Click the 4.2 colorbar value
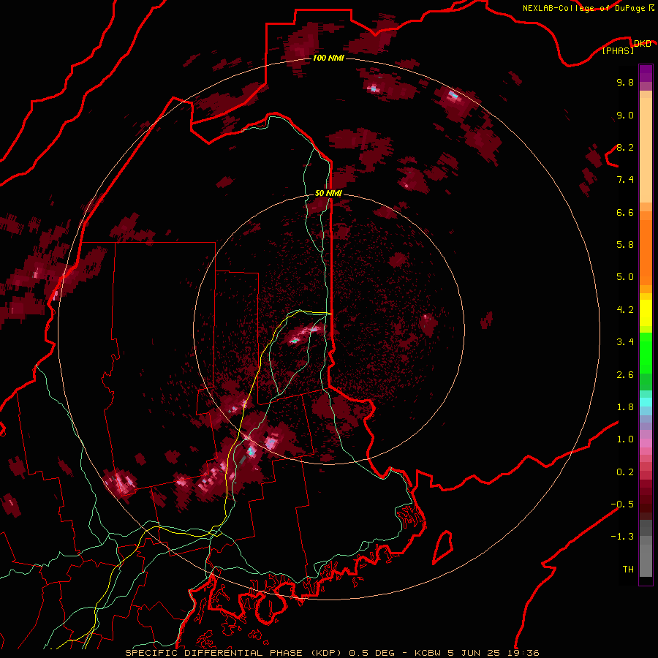The image size is (658, 658). tap(625, 310)
